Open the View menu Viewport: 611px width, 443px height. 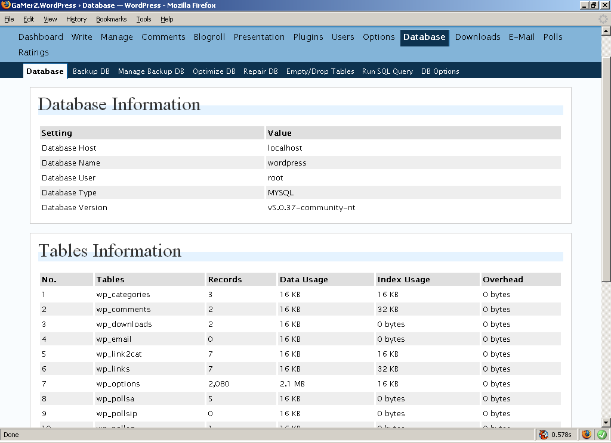50,19
